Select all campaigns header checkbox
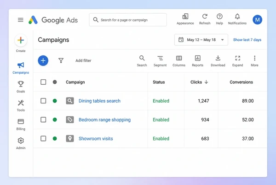276x185 pixels. pyautogui.click(x=43, y=82)
